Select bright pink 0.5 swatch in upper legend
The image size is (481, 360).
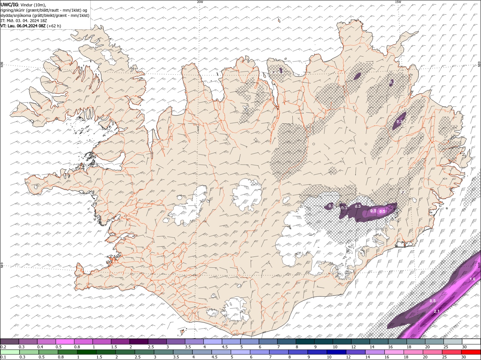(x=65, y=342)
